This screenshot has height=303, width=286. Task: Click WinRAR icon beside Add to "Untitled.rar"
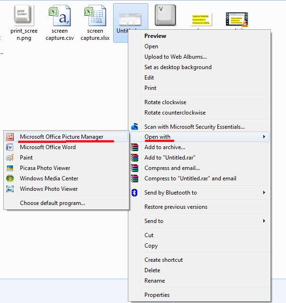click(x=134, y=158)
